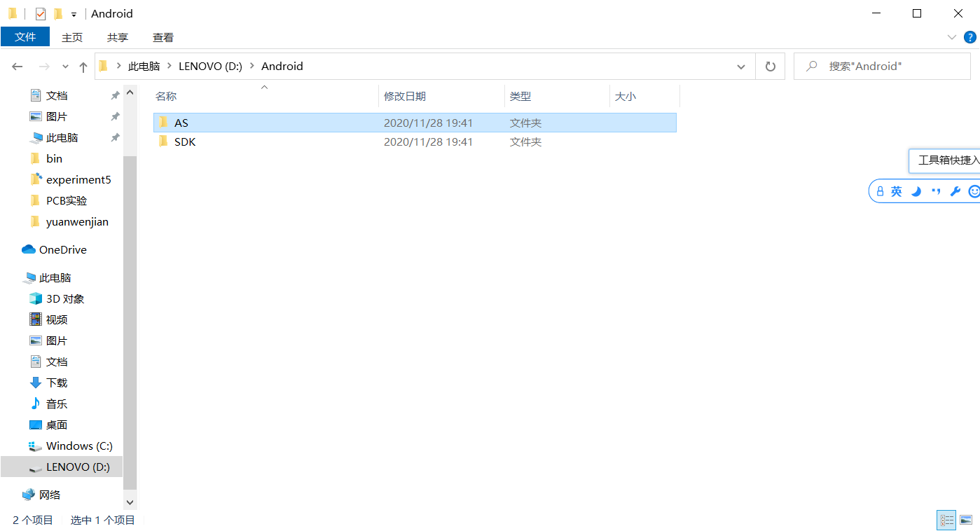Viewport: 980px width, 531px height.
Task: Open the IME wrench toolbox icon
Action: (955, 191)
